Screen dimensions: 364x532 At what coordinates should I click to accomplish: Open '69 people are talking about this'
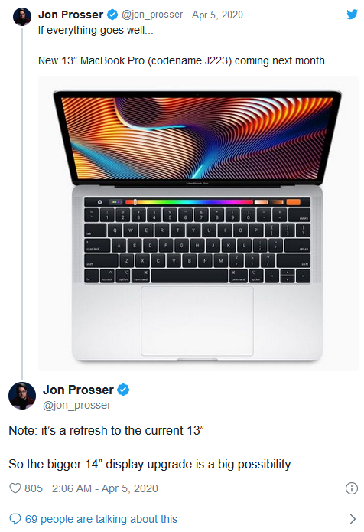101,519
